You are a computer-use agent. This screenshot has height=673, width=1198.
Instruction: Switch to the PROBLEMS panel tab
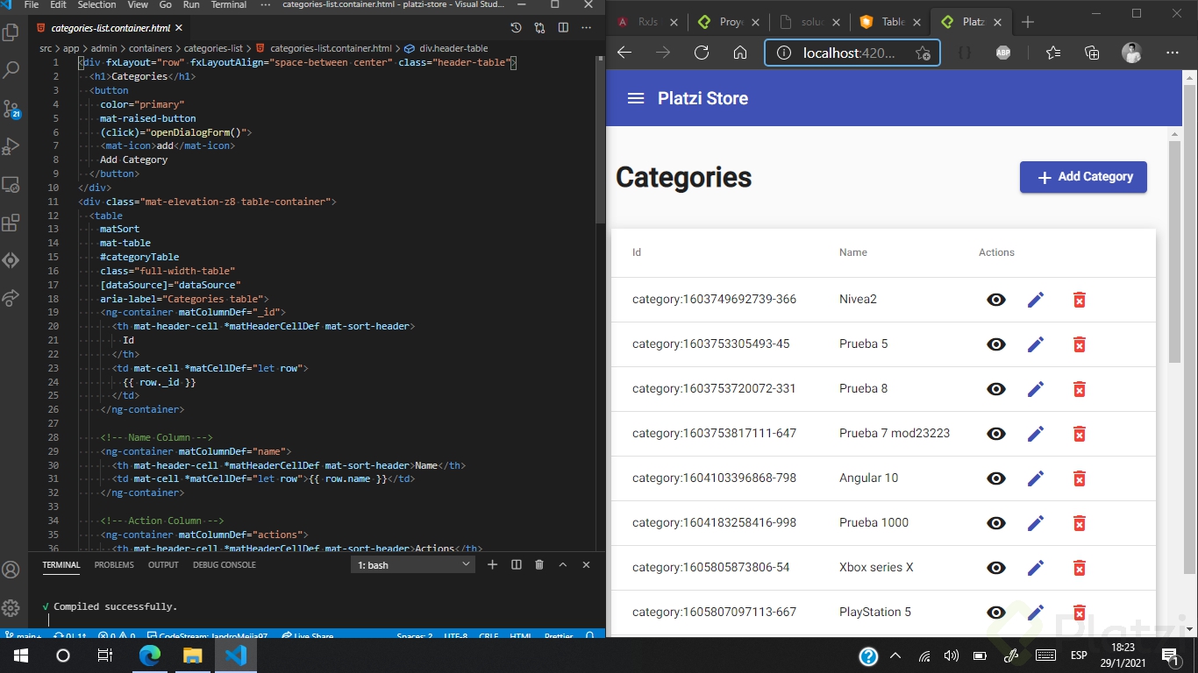[114, 565]
